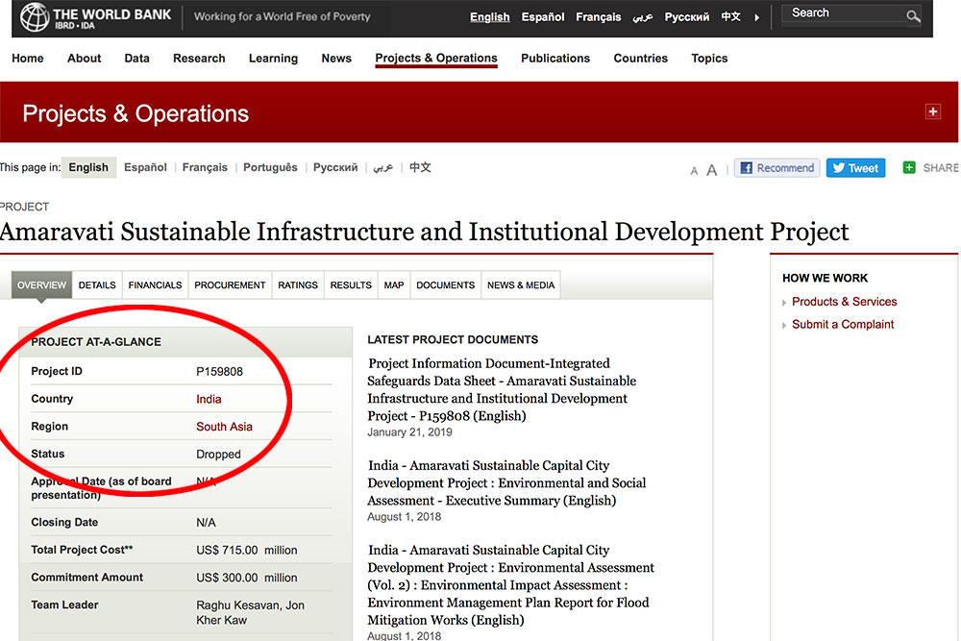Open the Learning menu item
Viewport: 961px width, 641px height.
coord(273,59)
